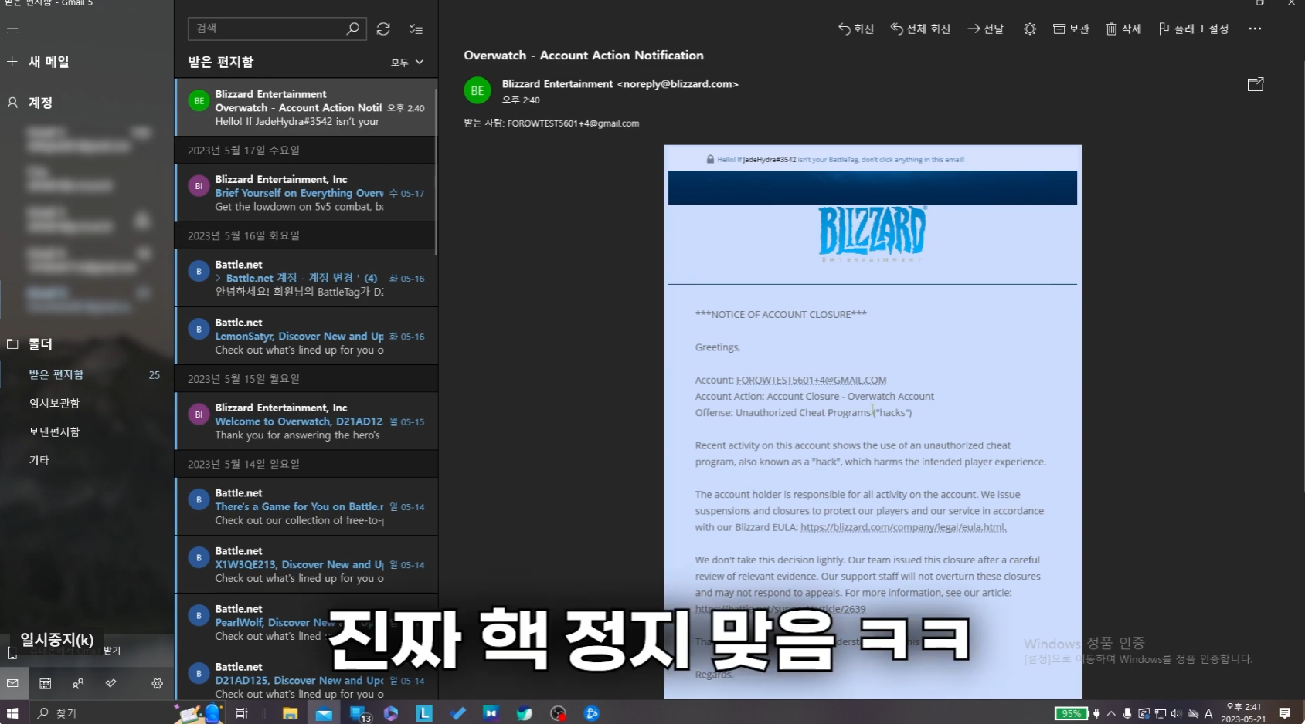Switch to the Mail envelope view icon
This screenshot has width=1305, height=724.
coord(12,683)
